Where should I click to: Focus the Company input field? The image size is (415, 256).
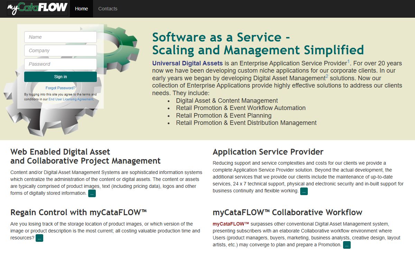pyautogui.click(x=61, y=51)
